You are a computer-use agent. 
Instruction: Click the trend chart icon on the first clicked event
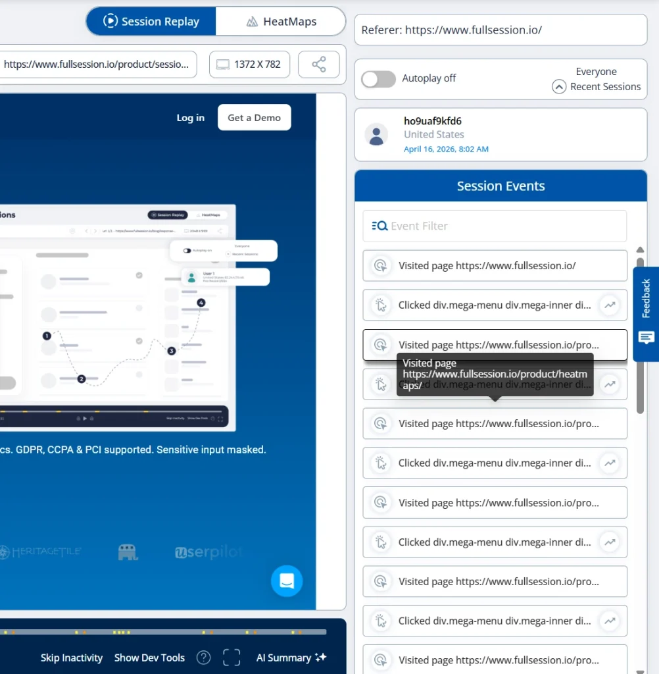pyautogui.click(x=610, y=305)
